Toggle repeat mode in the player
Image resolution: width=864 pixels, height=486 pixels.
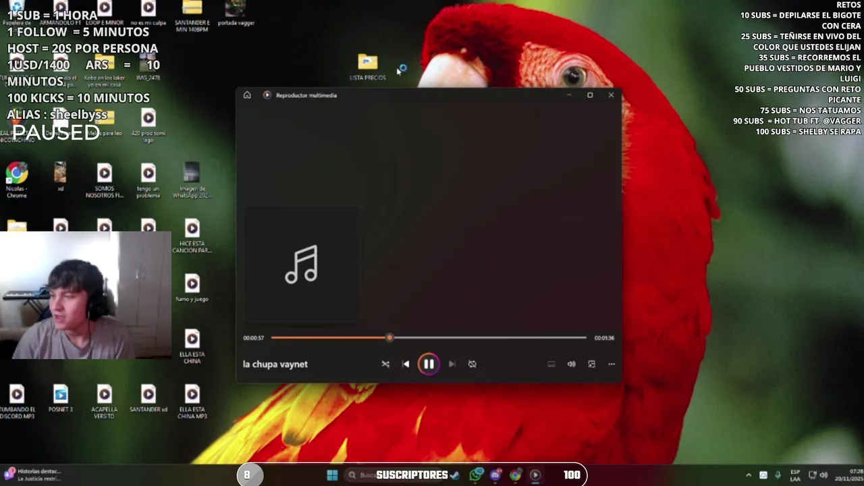pyautogui.click(x=473, y=364)
